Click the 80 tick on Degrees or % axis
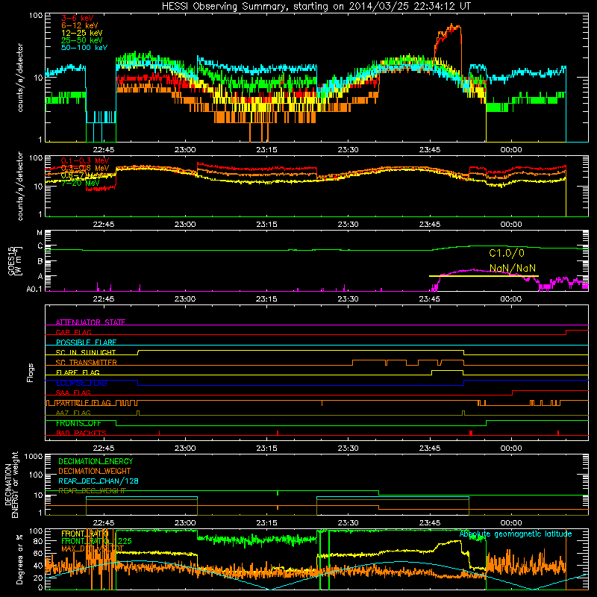The height and width of the screenshot is (597, 597). [x=38, y=541]
